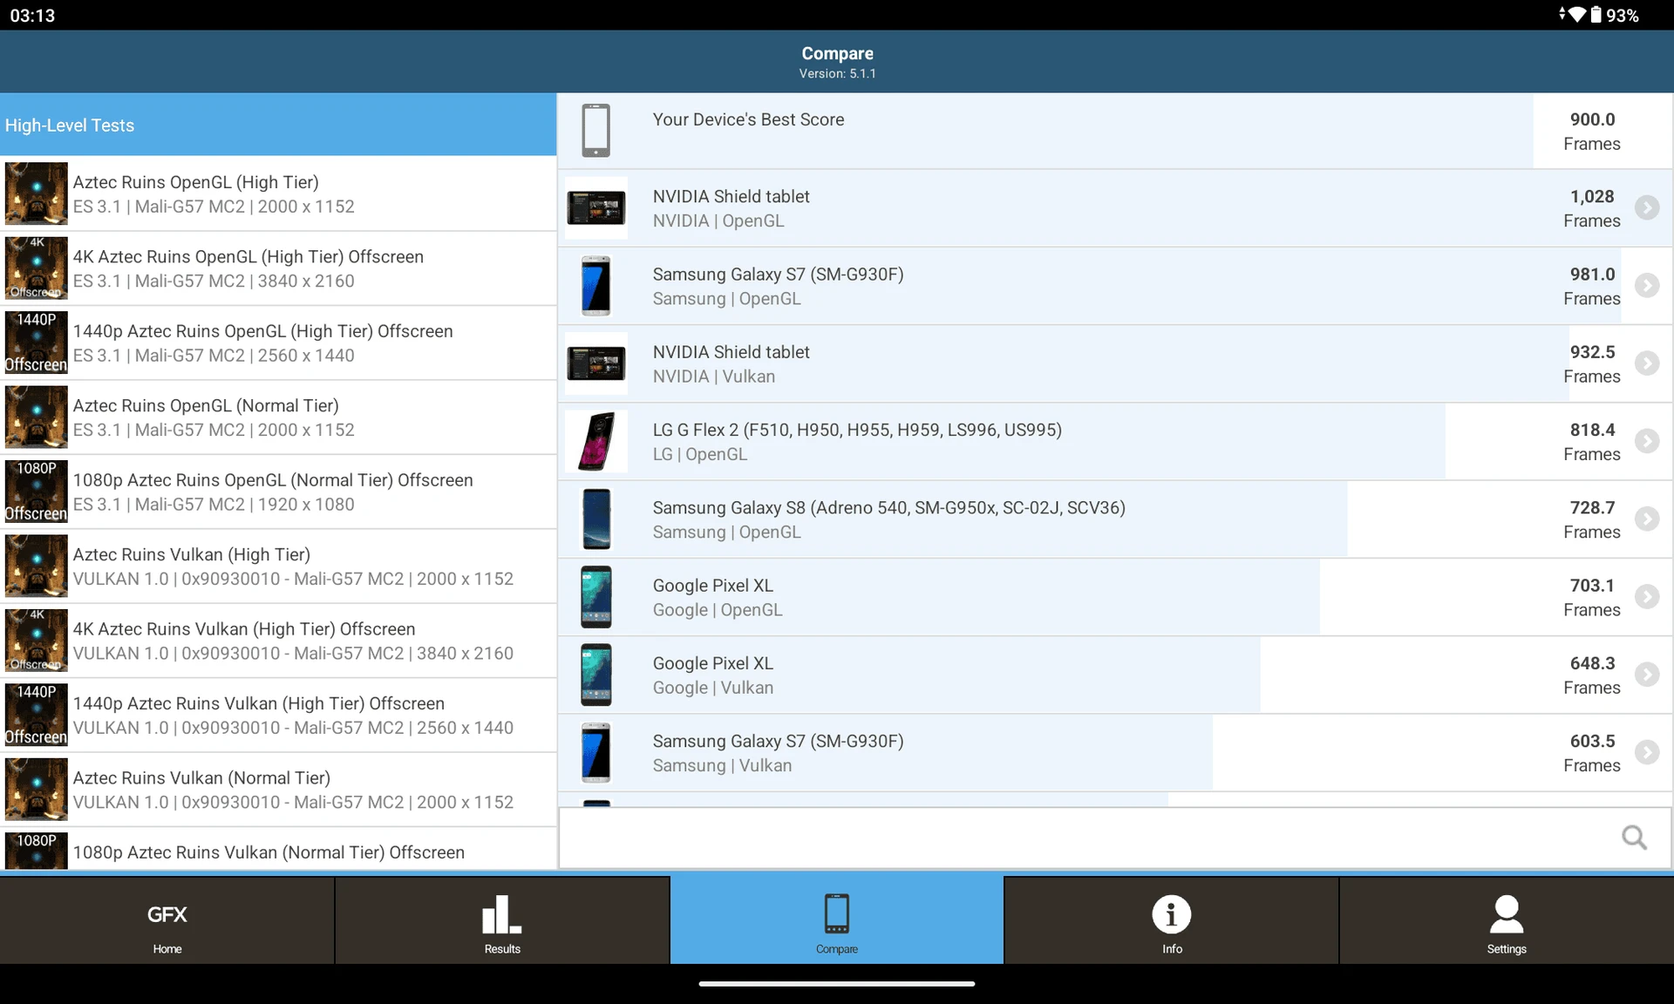The width and height of the screenshot is (1674, 1004).
Task: Select Aztec Ruins OpenGL (Normal Tier) test
Action: [278, 417]
